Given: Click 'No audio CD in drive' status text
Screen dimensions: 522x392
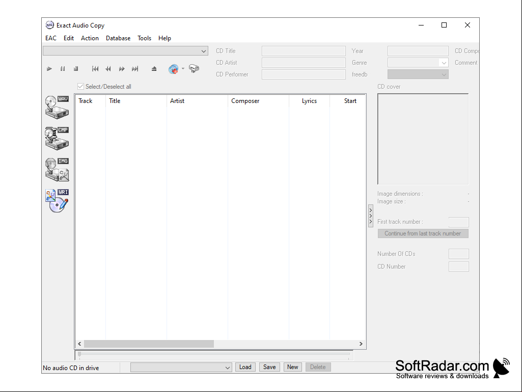Looking at the screenshot, I should coord(71,368).
